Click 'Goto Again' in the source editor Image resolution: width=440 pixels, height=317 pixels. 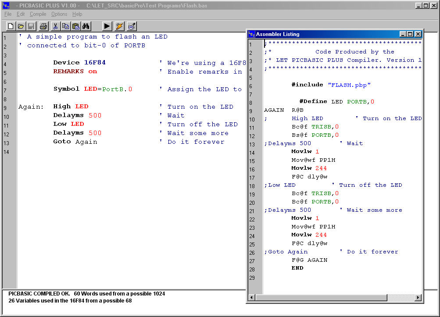75,142
